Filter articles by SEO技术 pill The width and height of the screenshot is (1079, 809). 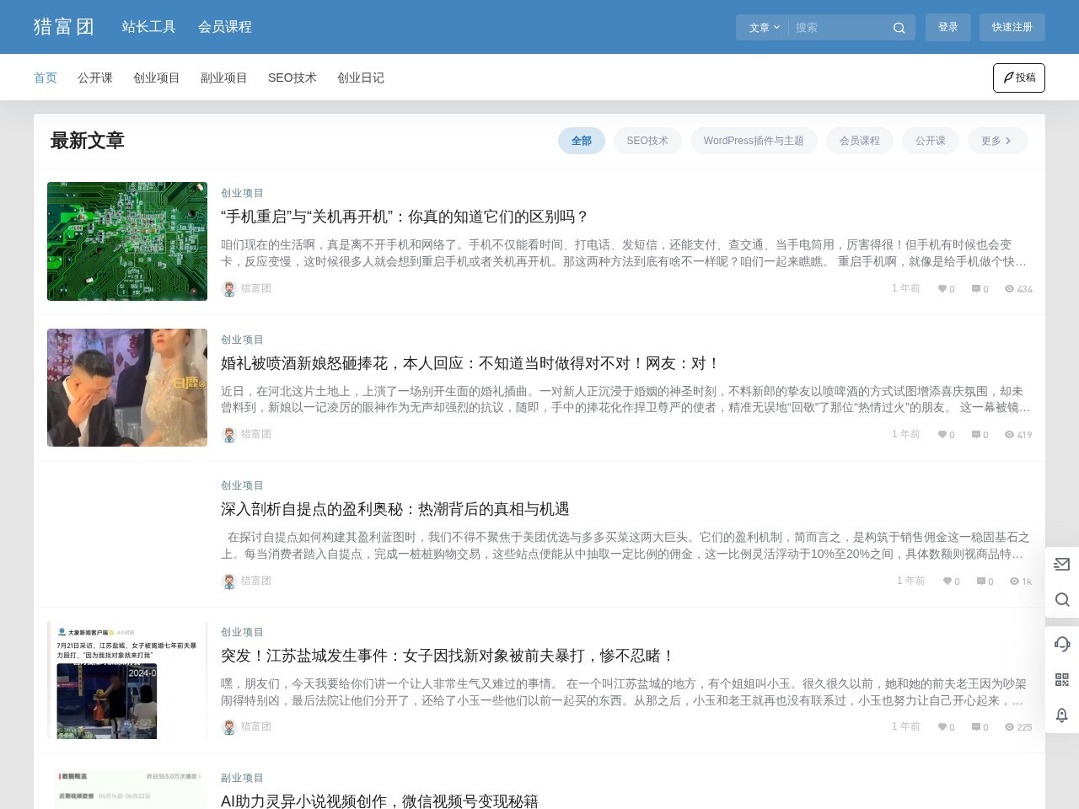[x=647, y=141]
